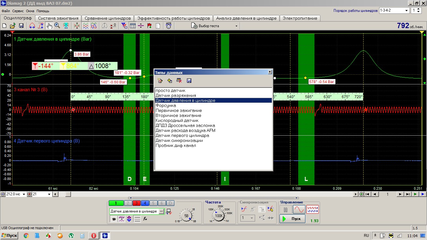Image resolution: width=427 pixels, height=240 pixels.
Task: Toggle the channel grid lines button
Action: 137,219
